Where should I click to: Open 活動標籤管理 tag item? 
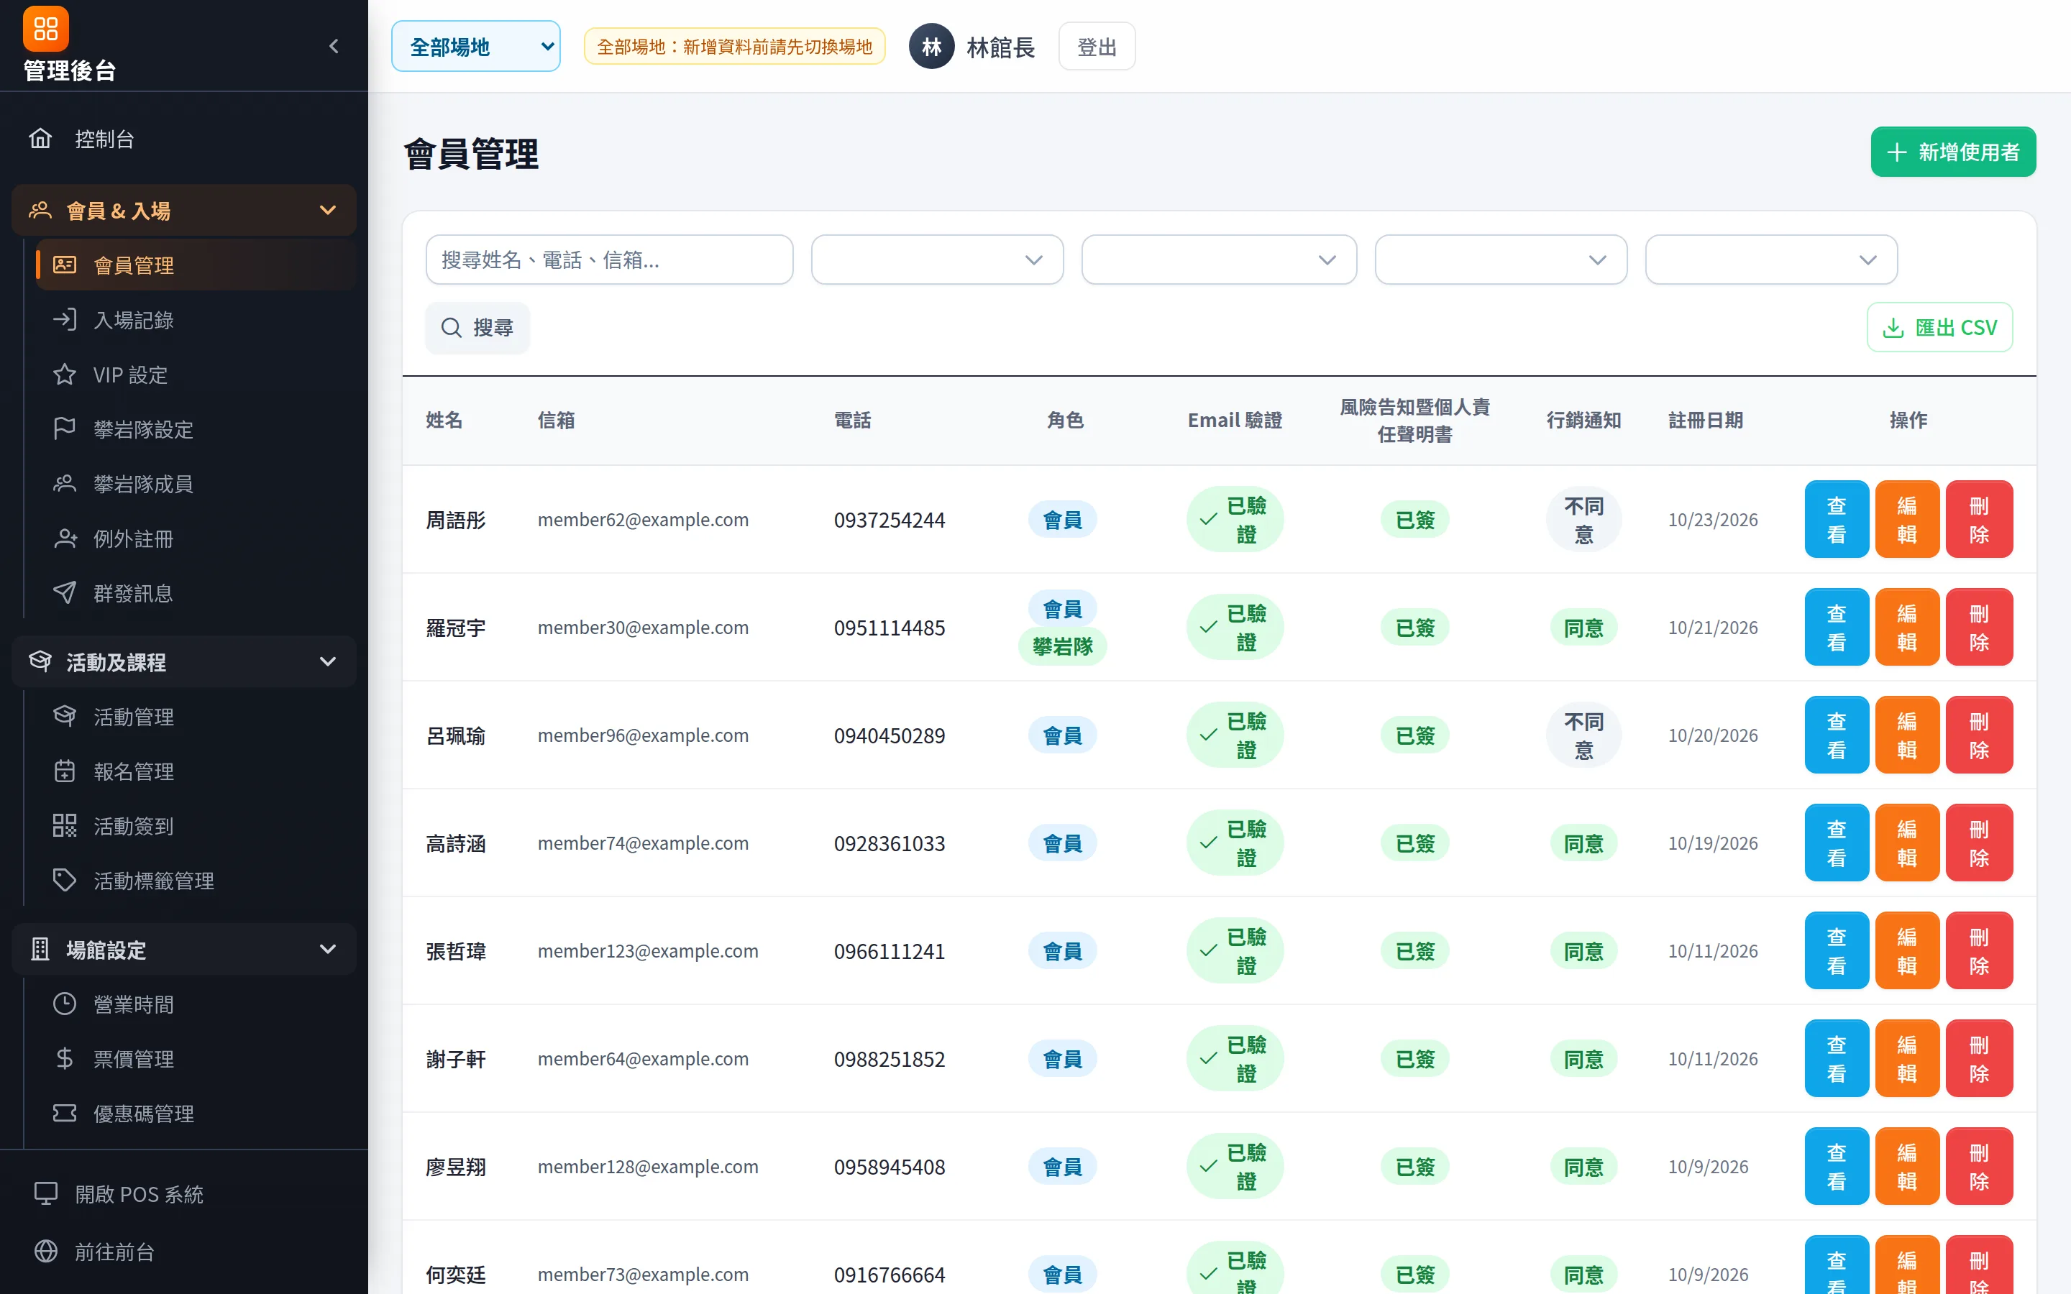click(195, 881)
